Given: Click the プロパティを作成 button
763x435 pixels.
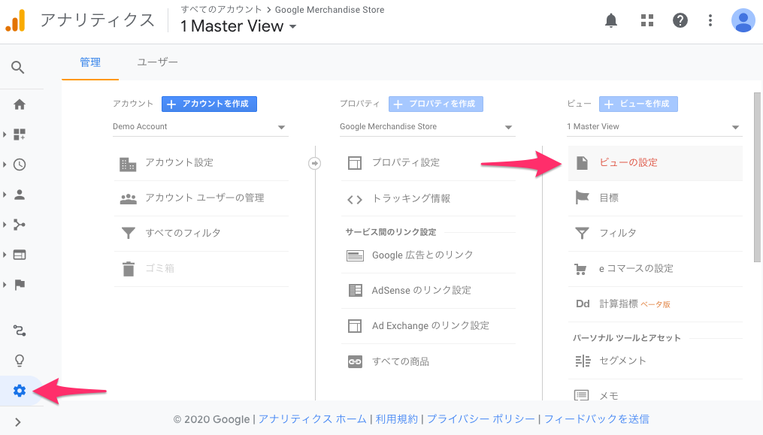Looking at the screenshot, I should (x=436, y=104).
